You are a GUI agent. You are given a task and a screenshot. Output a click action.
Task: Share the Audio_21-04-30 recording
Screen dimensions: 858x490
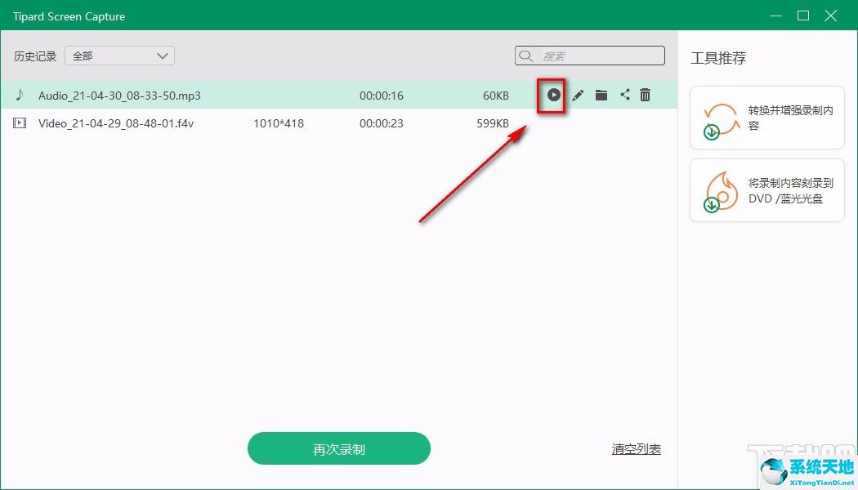point(625,95)
